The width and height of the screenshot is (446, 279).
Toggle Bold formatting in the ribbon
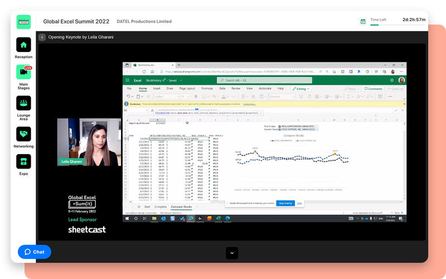(x=196, y=97)
